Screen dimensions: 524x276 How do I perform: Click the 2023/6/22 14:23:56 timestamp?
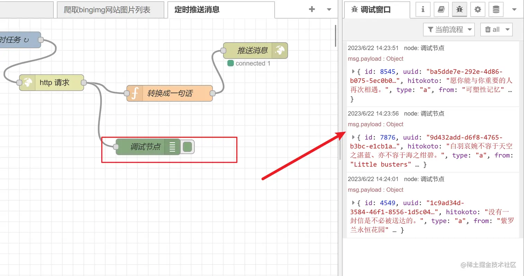[373, 114]
